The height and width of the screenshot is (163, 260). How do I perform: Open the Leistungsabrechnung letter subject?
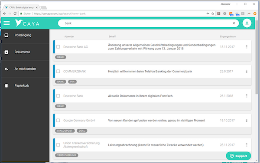(x=156, y=145)
